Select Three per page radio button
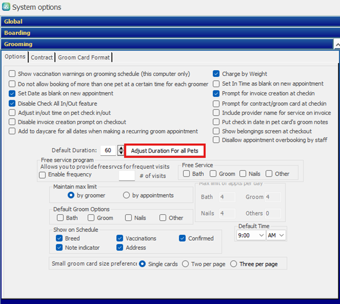Viewport: 340px width, 304px height. [x=234, y=264]
